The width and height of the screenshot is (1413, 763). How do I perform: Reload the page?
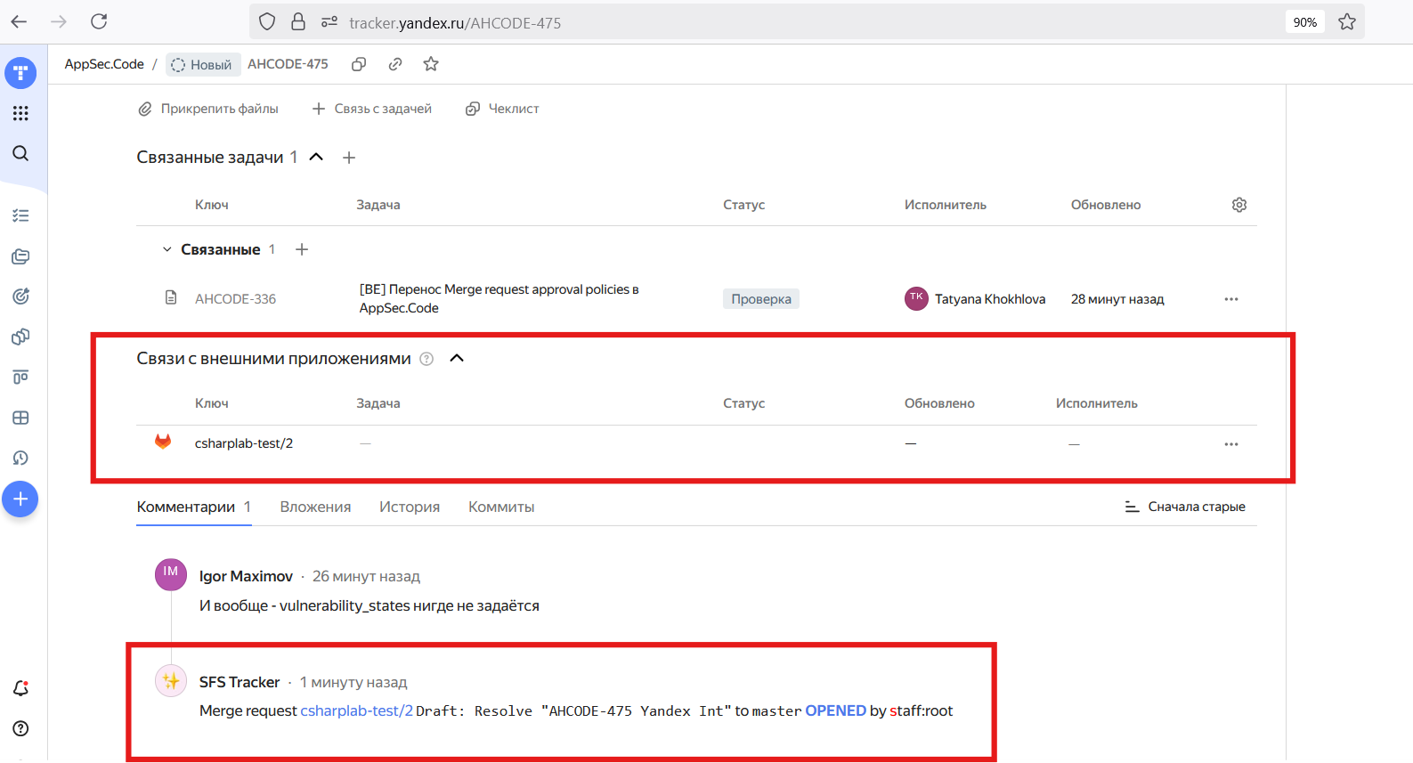(x=99, y=21)
